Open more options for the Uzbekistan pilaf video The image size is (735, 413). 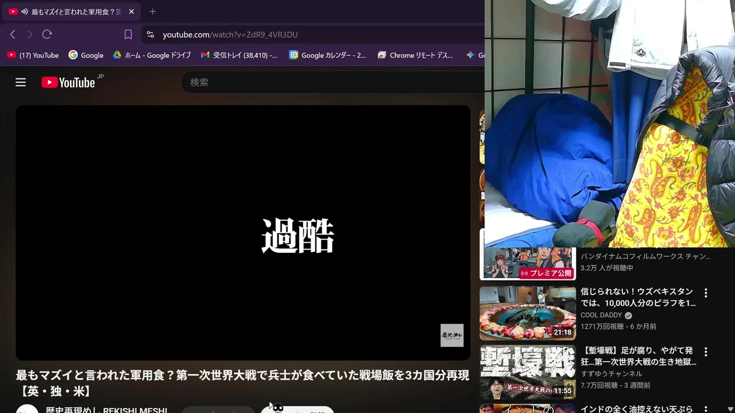coord(706,293)
